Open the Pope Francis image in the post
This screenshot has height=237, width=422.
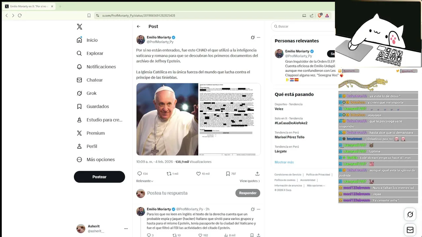click(167, 119)
